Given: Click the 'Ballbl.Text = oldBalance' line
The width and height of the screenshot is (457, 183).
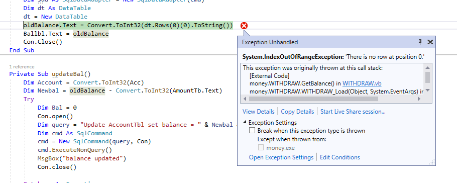Looking at the screenshot, I should (66, 34).
